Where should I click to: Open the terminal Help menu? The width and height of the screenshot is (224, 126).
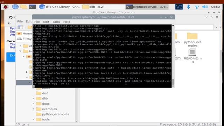pyautogui.click(x=67, y=22)
